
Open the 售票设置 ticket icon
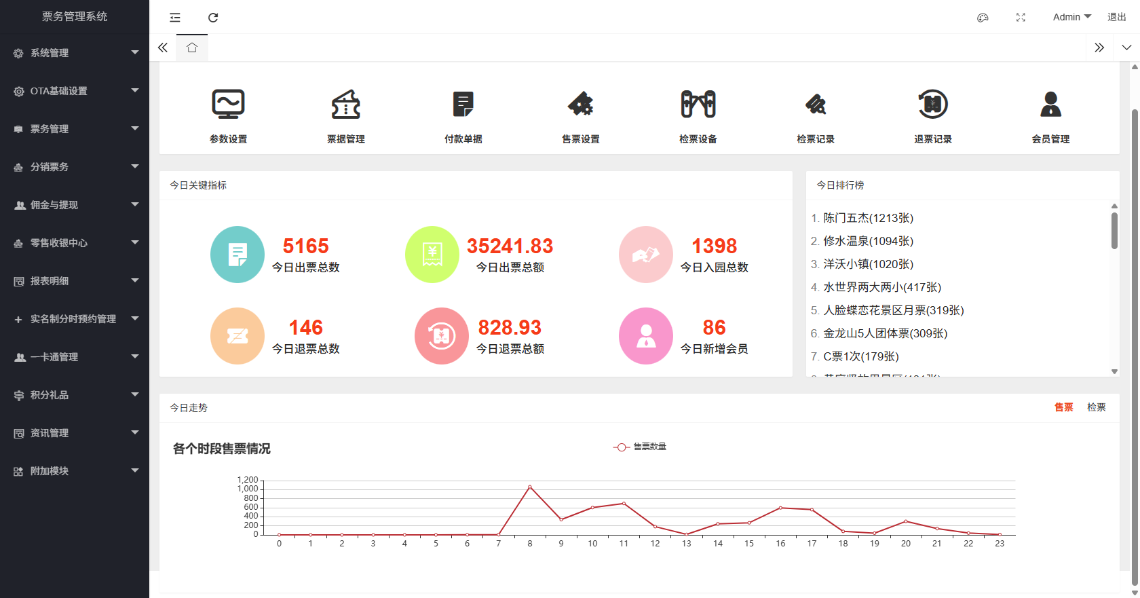(x=580, y=105)
